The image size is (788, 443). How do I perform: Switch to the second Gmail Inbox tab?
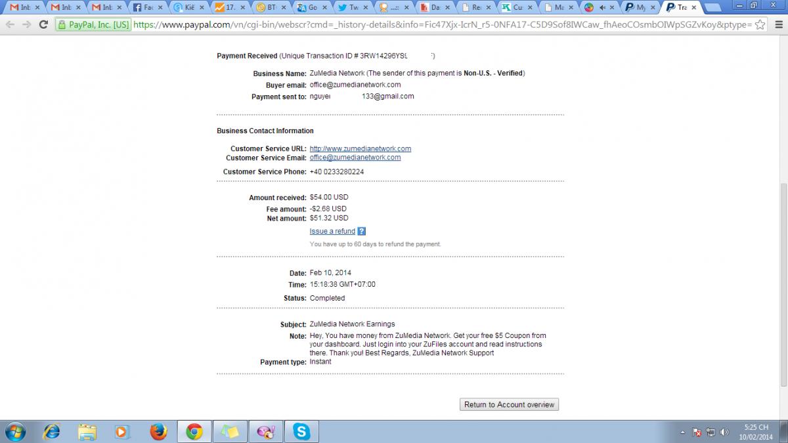pos(64,7)
